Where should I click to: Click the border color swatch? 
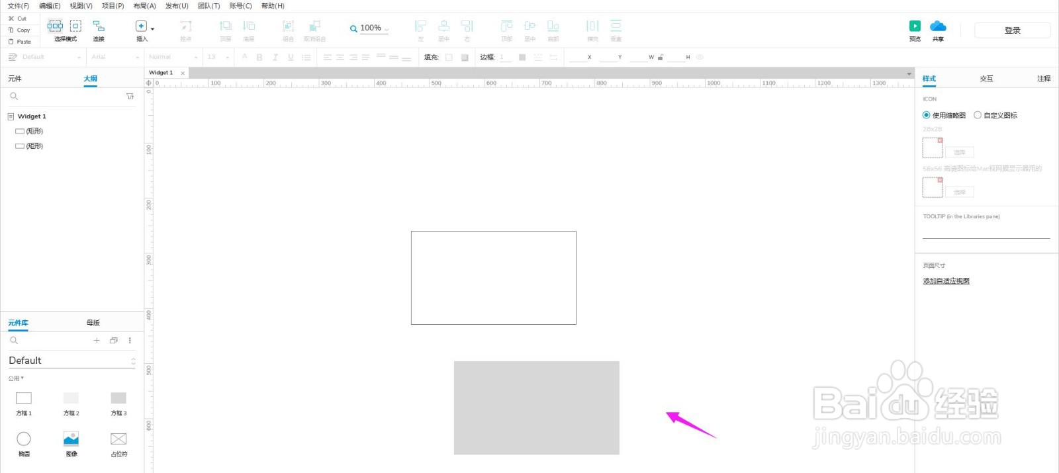point(522,58)
